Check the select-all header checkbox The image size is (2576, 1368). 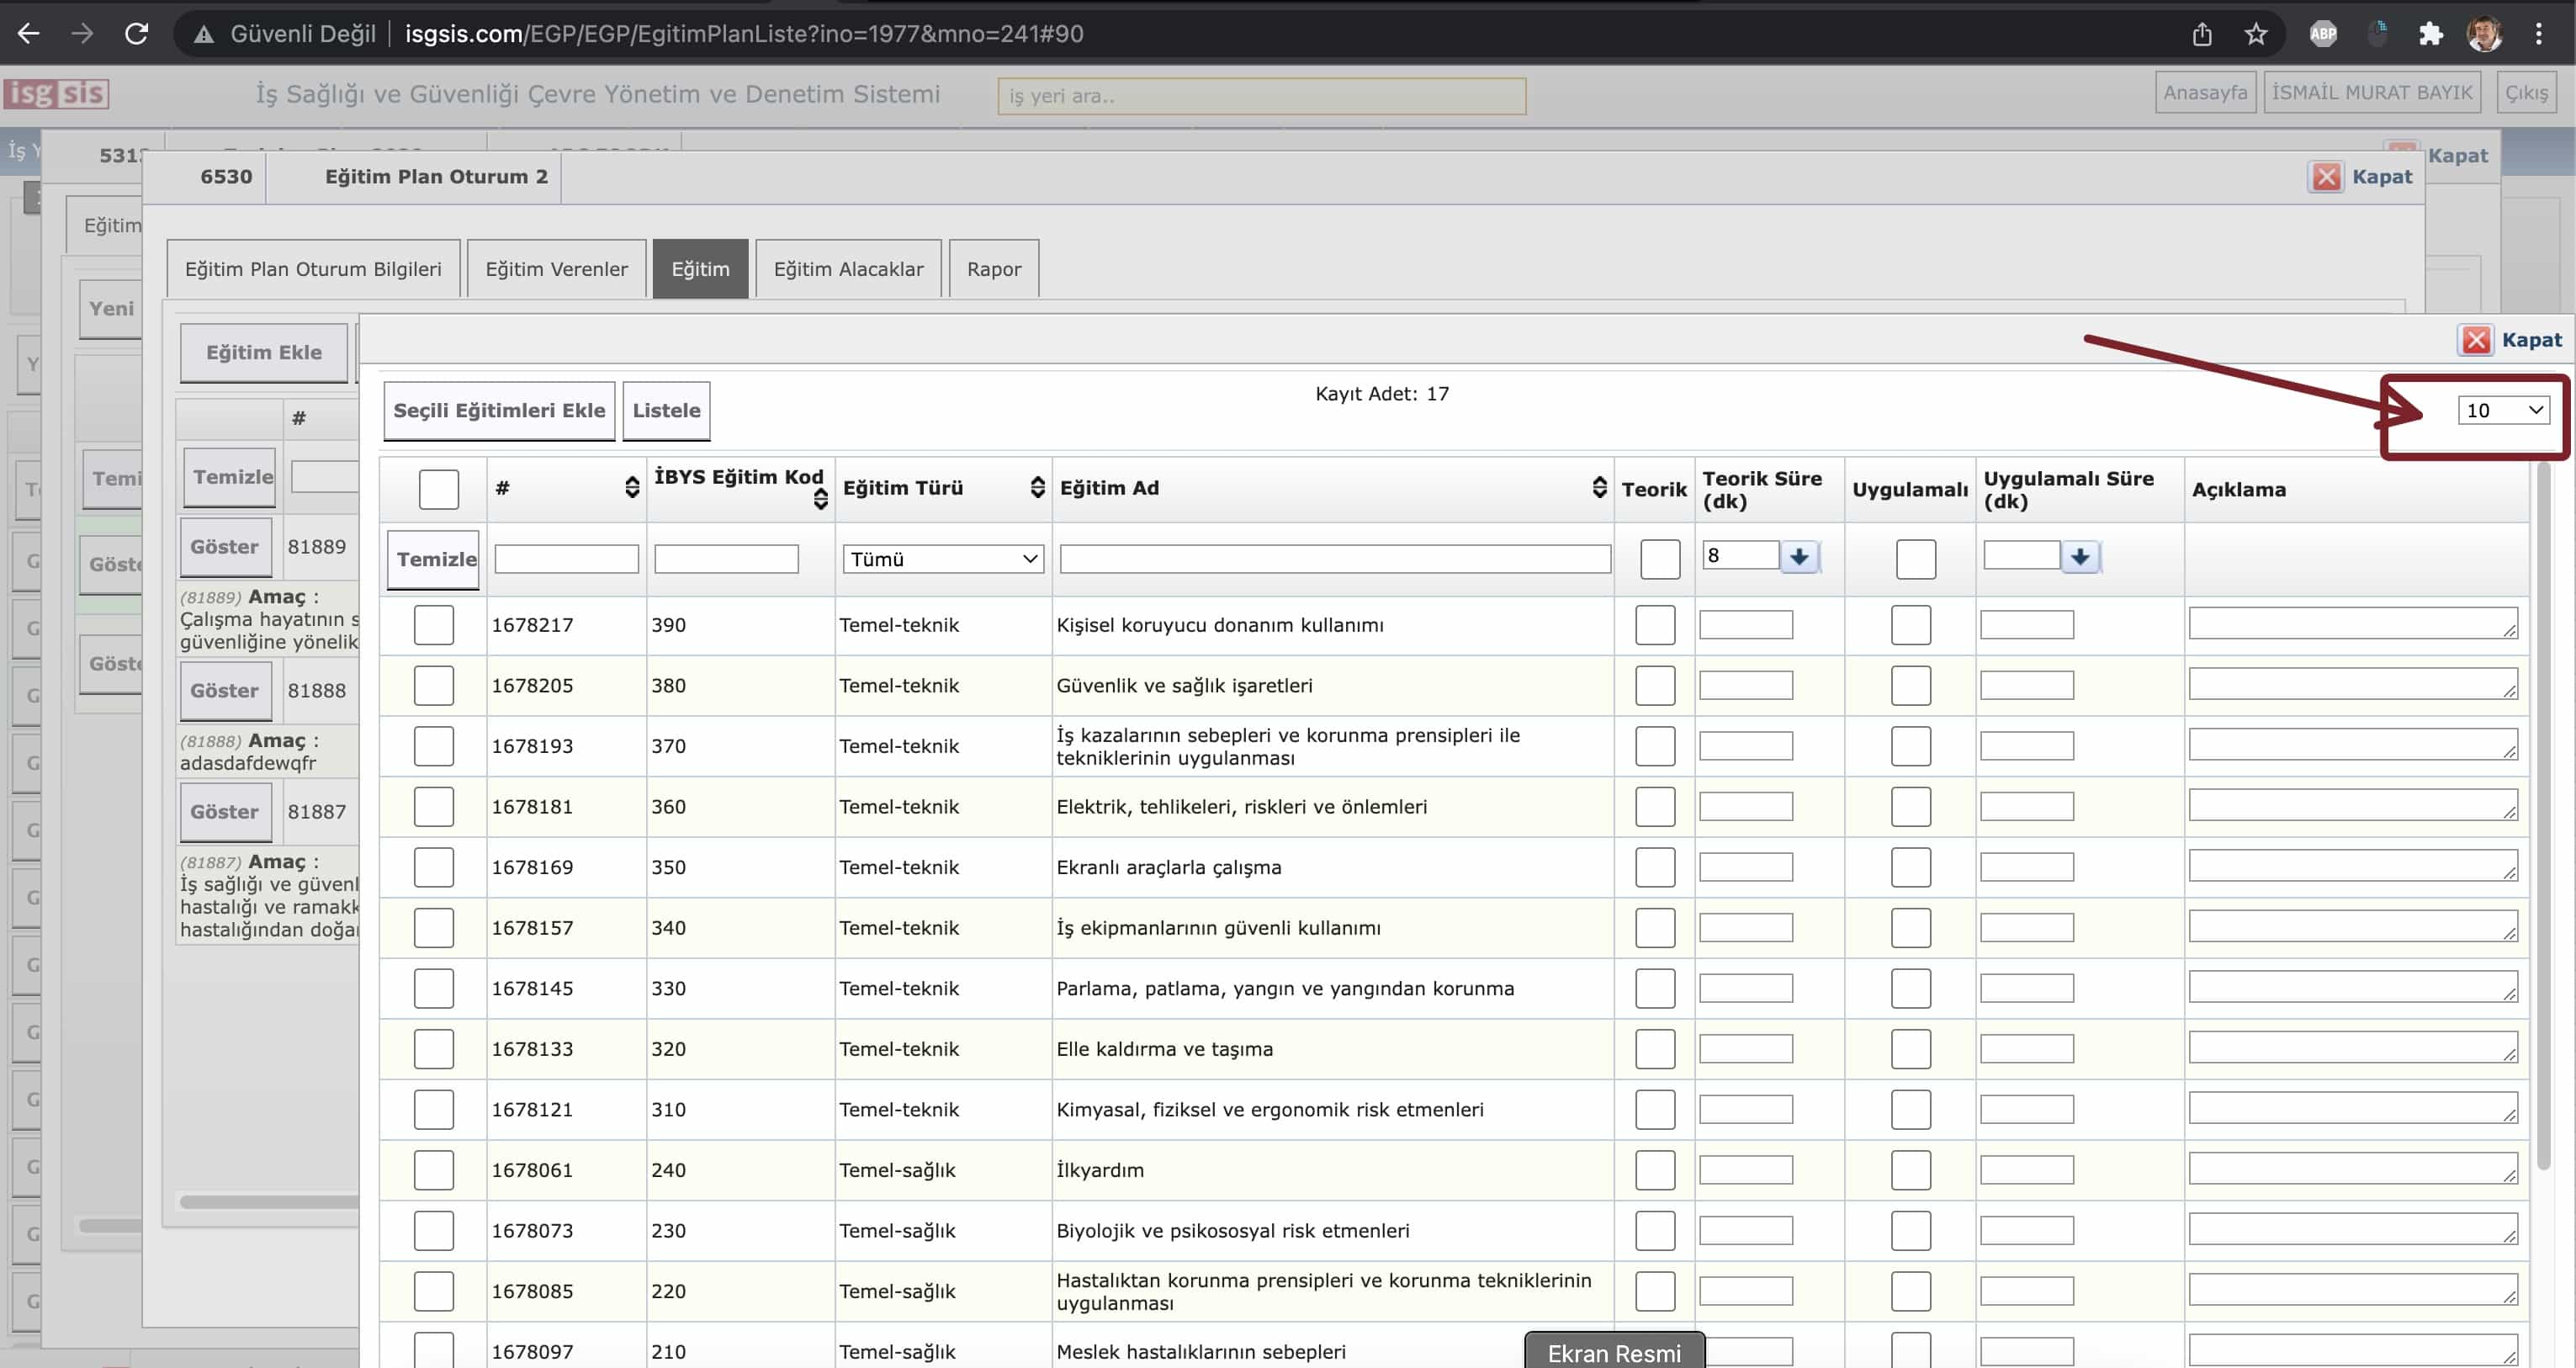click(438, 489)
